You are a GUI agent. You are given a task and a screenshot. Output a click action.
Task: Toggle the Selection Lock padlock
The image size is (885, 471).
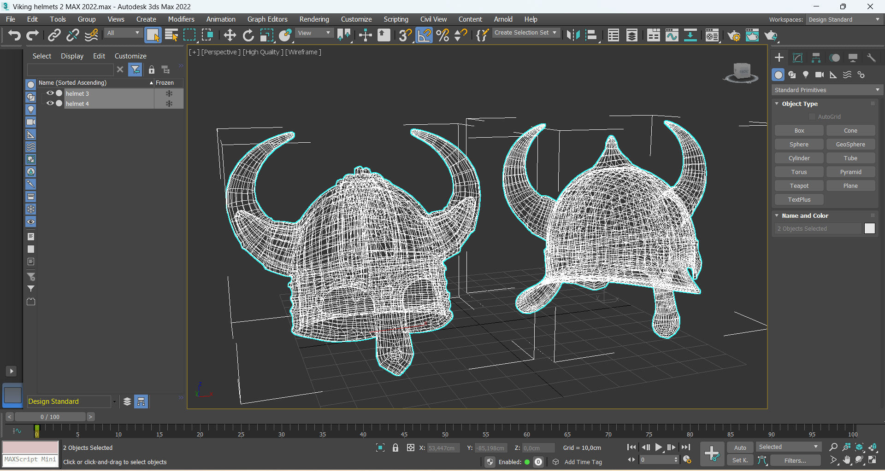click(x=395, y=448)
